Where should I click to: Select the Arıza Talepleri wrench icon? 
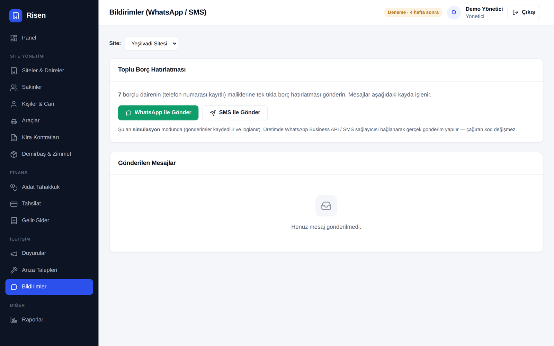(x=14, y=270)
